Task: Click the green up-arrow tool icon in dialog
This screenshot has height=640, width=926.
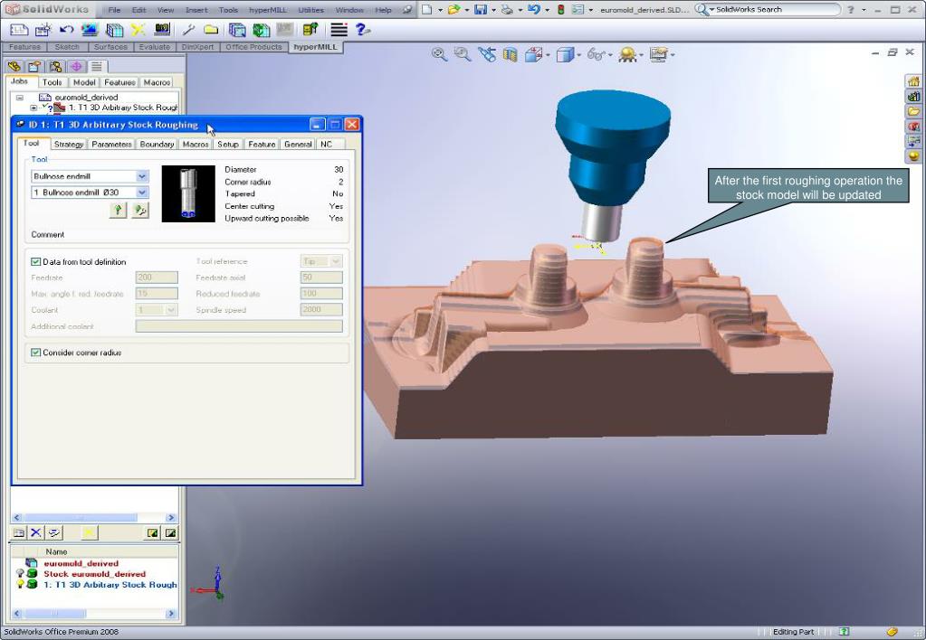Action: (x=118, y=210)
